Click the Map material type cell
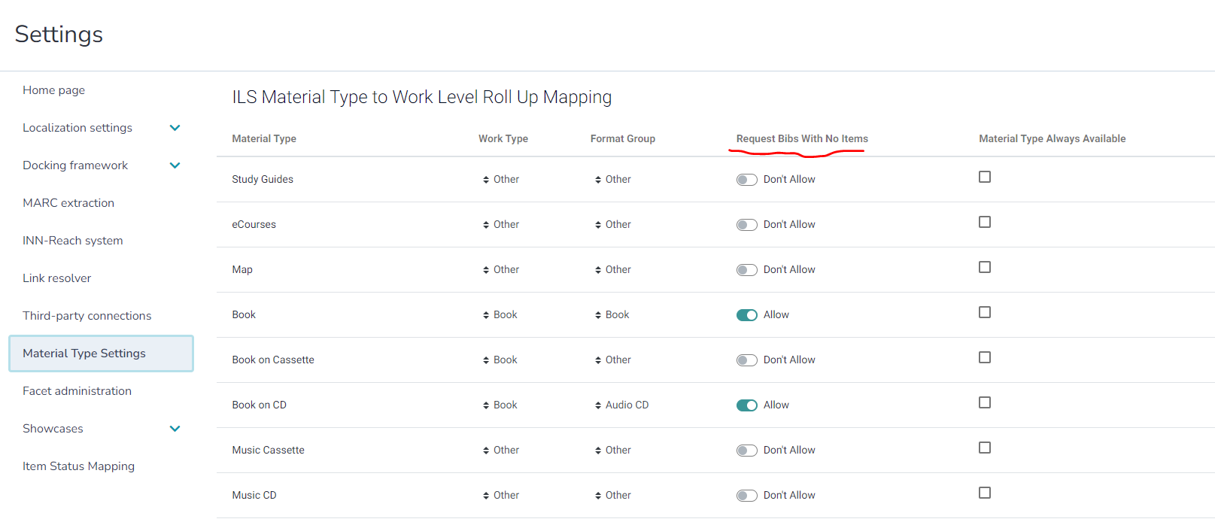Viewport: 1215px width, 525px height. pos(242,269)
